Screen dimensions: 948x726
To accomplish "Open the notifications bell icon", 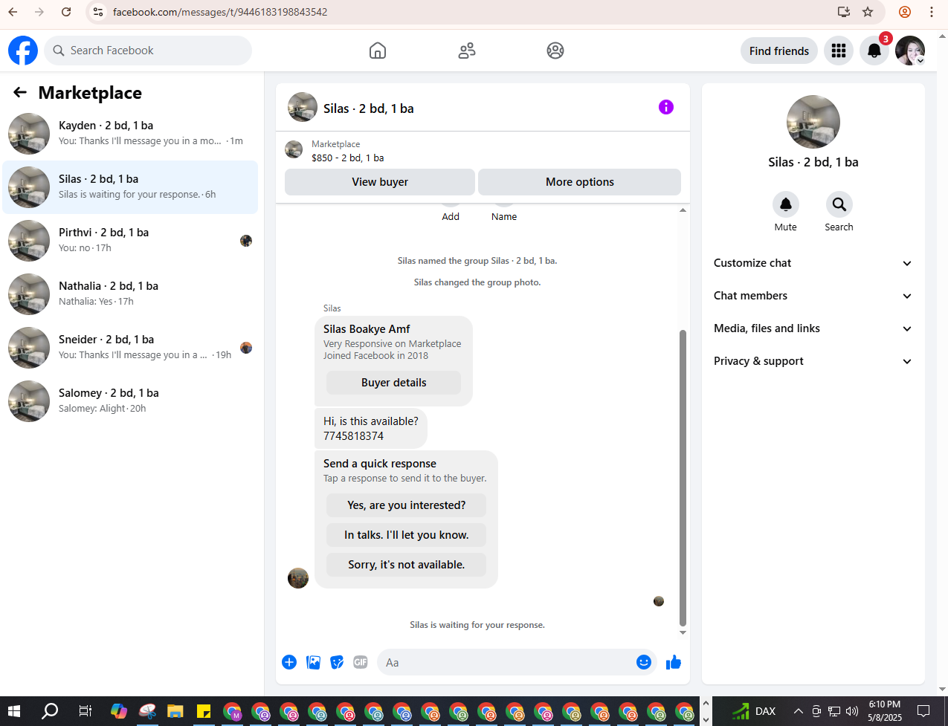I will coord(874,51).
